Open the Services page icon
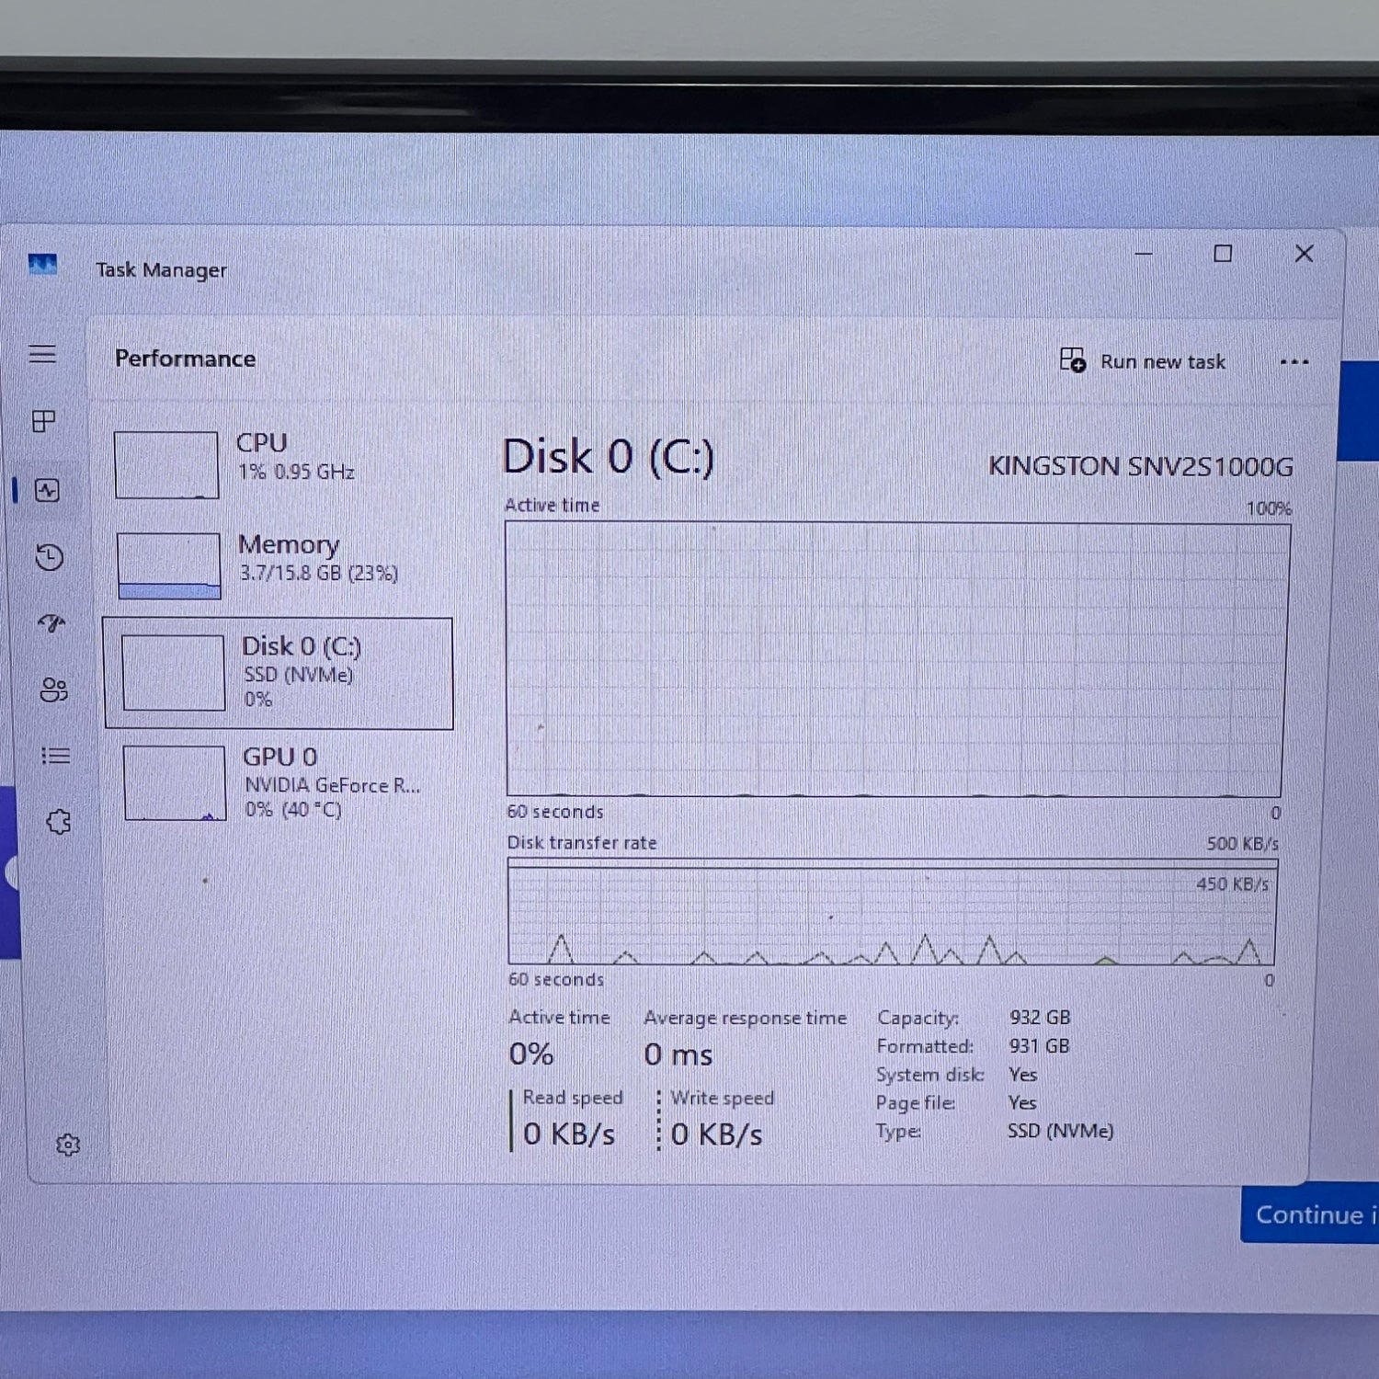 pos(59,821)
